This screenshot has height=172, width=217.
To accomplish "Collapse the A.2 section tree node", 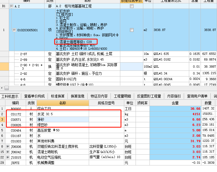I will 11,6.
